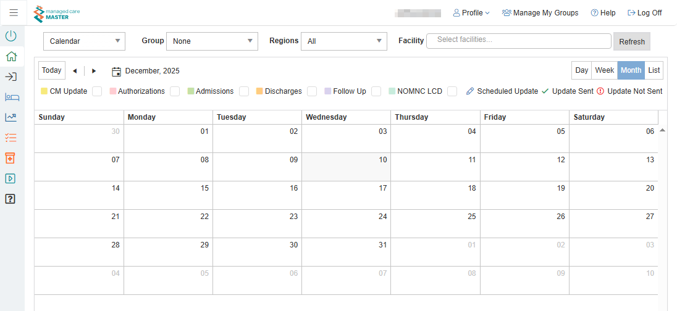The width and height of the screenshot is (677, 311).
Task: Select December 31 calendar cell
Action: point(347,252)
